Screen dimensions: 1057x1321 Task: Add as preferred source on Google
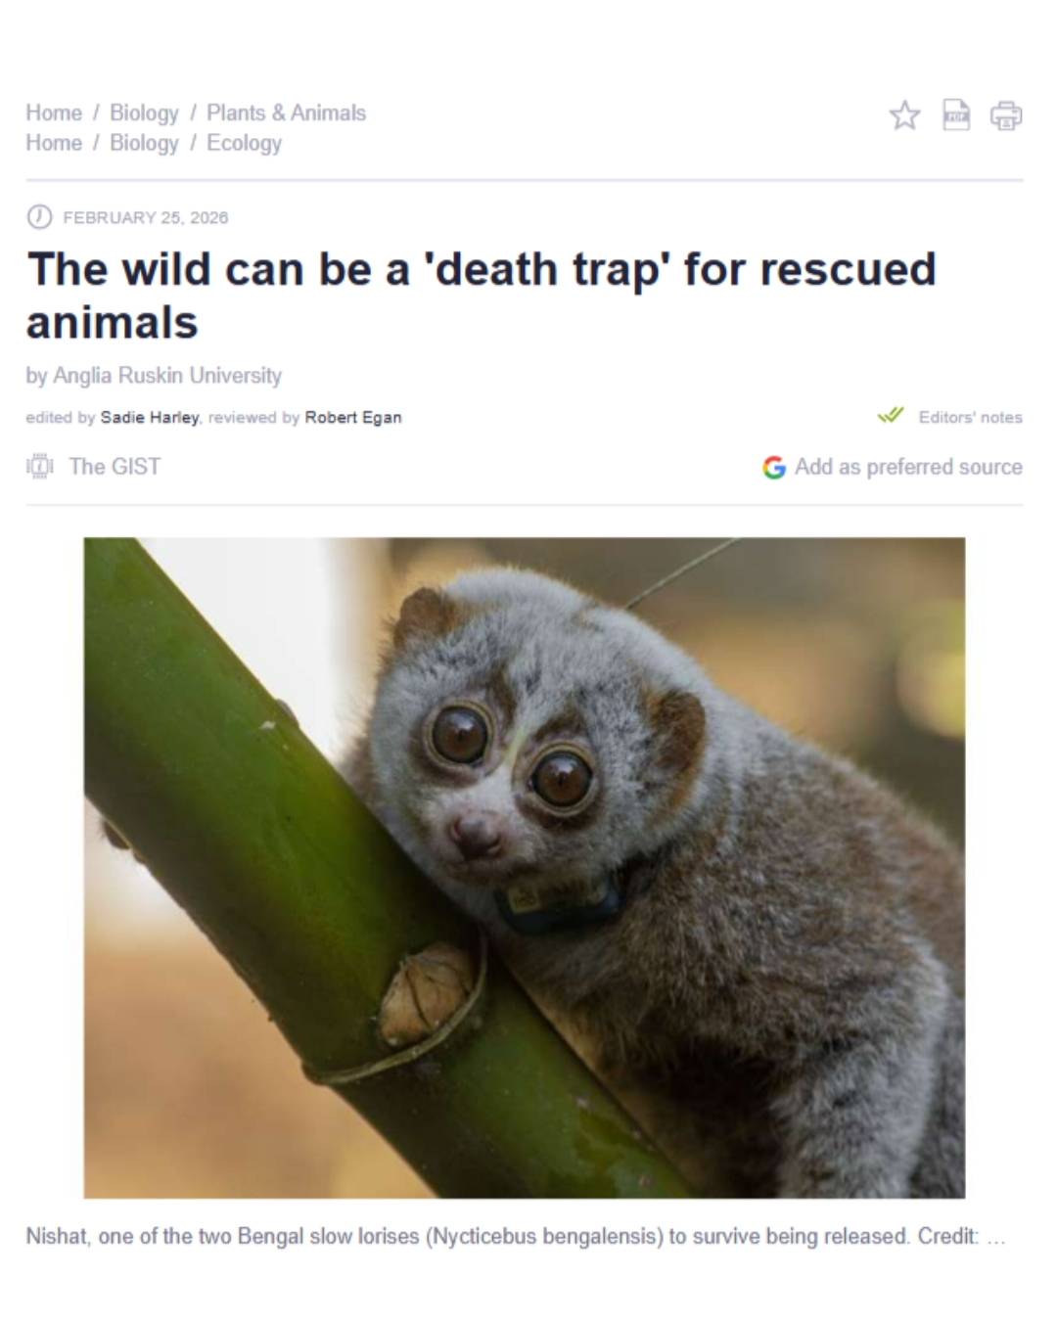[908, 467]
